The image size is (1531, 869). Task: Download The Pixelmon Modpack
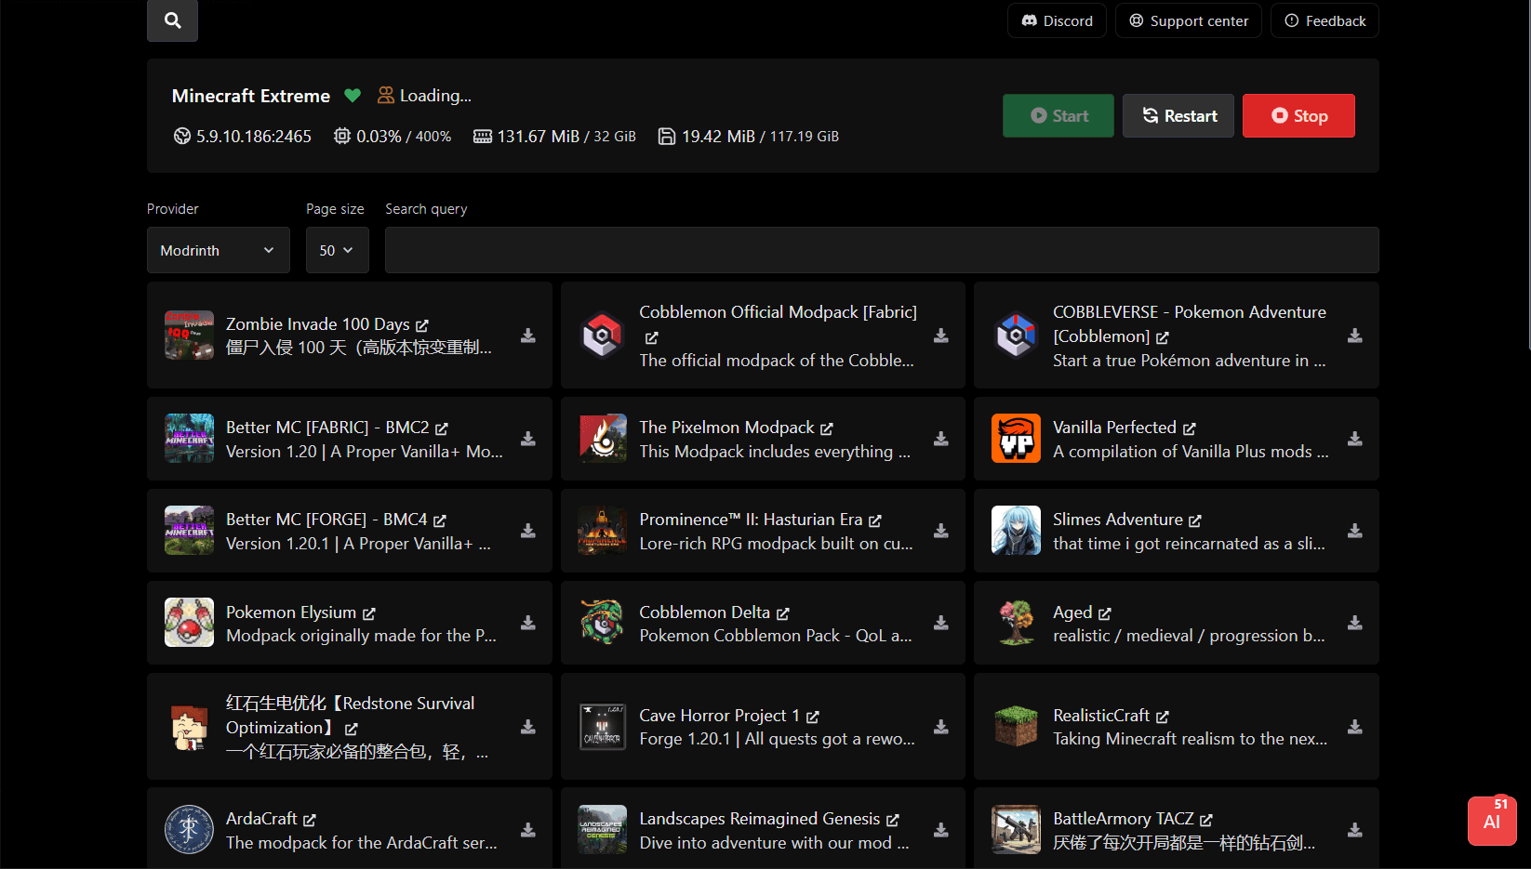tap(941, 439)
